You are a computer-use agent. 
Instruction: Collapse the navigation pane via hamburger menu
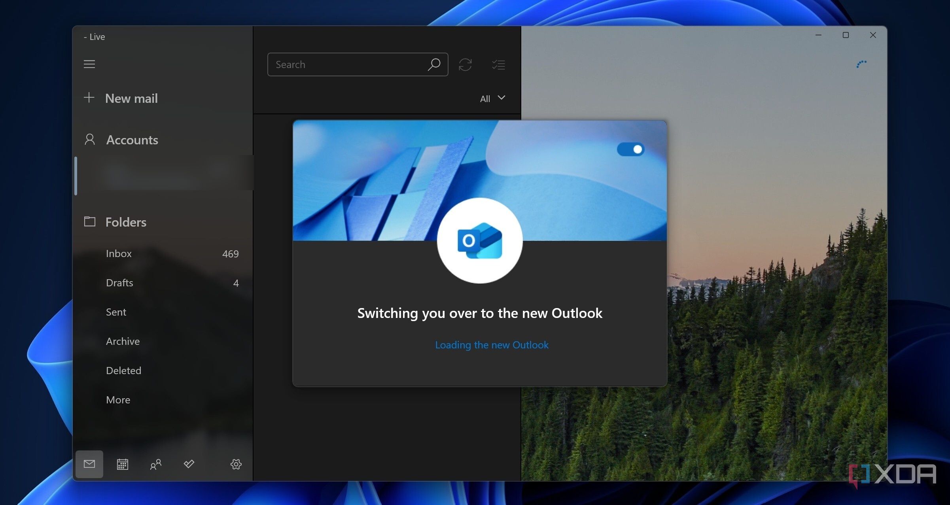click(89, 64)
